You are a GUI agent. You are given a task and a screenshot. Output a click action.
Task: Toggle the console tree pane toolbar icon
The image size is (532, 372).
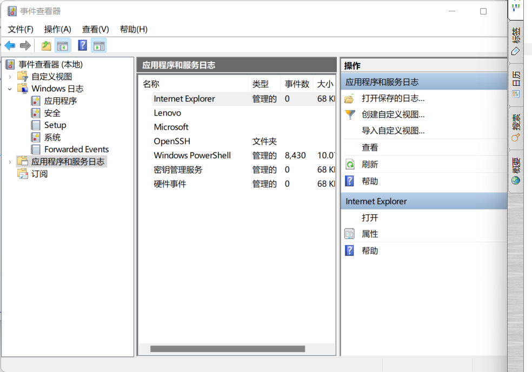[62, 46]
